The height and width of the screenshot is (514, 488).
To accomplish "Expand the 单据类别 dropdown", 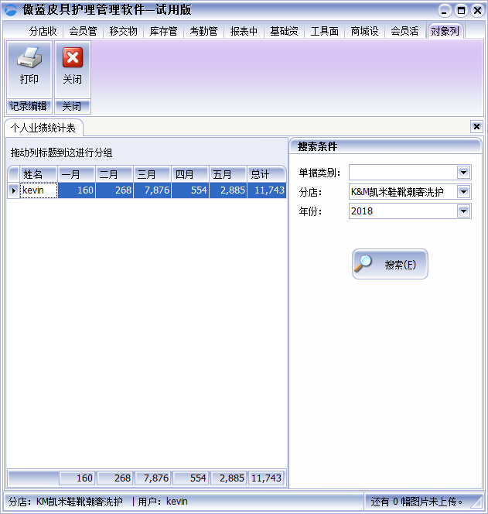I will [463, 172].
